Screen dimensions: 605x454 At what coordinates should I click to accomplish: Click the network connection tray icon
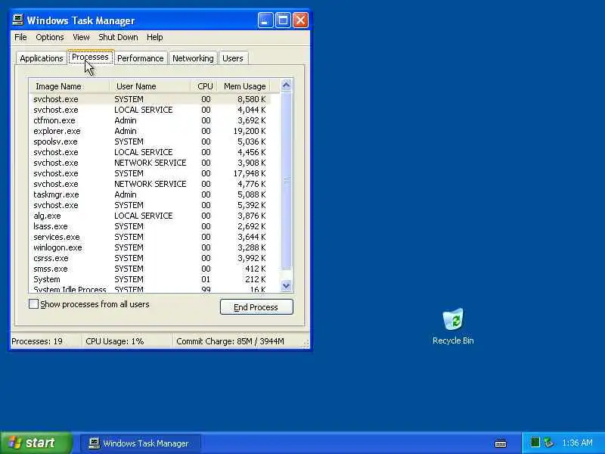[548, 443]
